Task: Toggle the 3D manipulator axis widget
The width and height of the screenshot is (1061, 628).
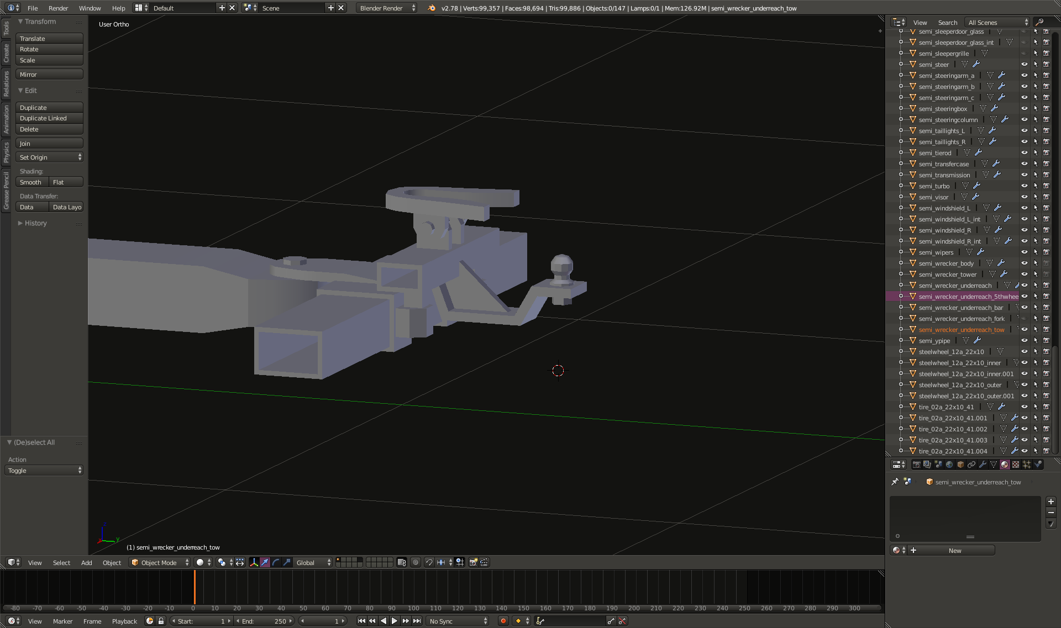Action: [x=254, y=562]
